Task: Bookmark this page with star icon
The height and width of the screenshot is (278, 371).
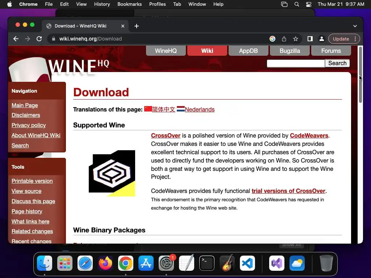Action: 296,39
